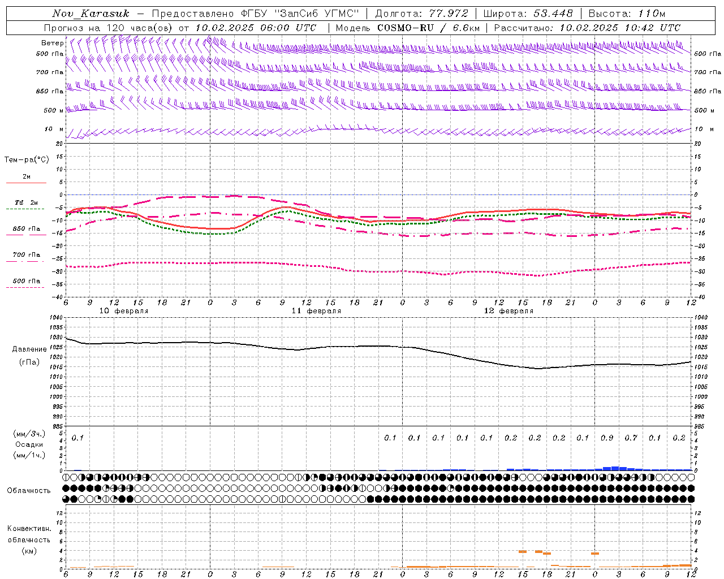
Task: Click the Модель COSMO-RU / 6.6км label
Action: pyautogui.click(x=408, y=28)
